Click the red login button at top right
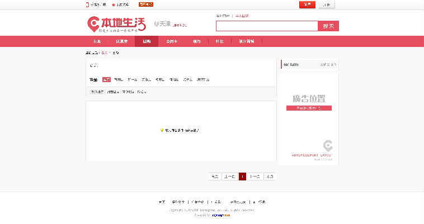Viewport: 424px width, 224px height. (x=307, y=4)
